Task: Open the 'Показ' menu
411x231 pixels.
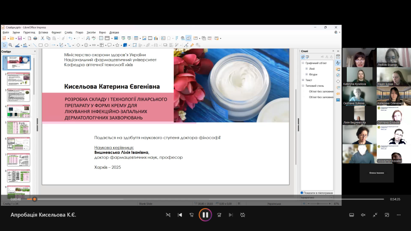Action: point(79,32)
